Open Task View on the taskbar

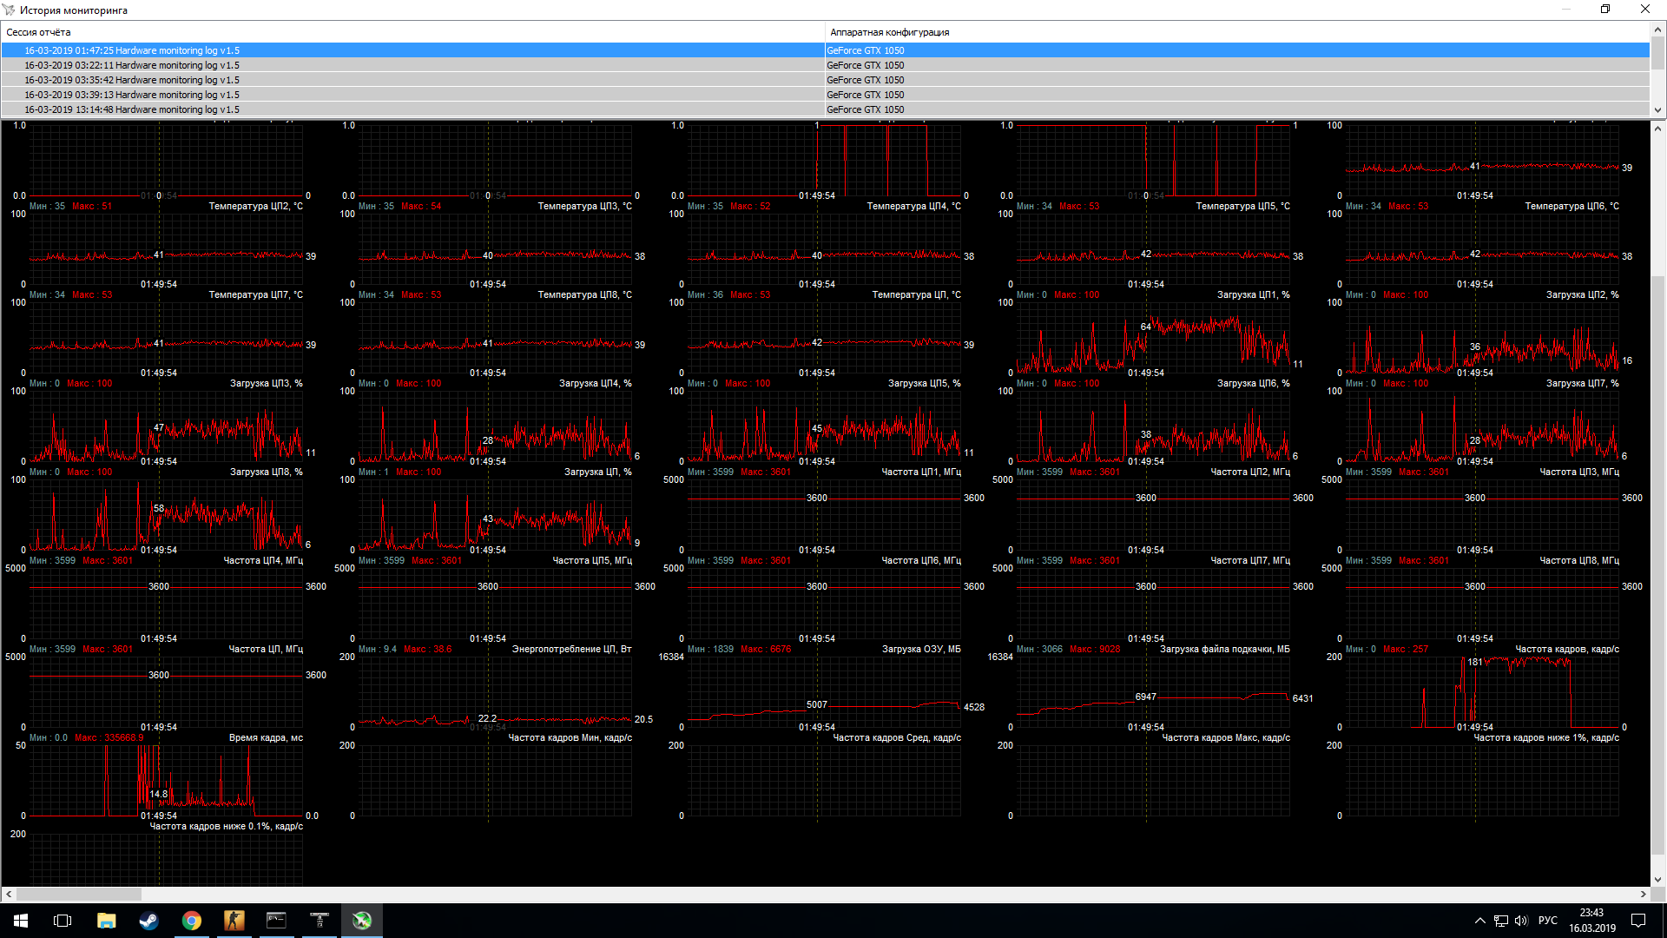click(63, 921)
